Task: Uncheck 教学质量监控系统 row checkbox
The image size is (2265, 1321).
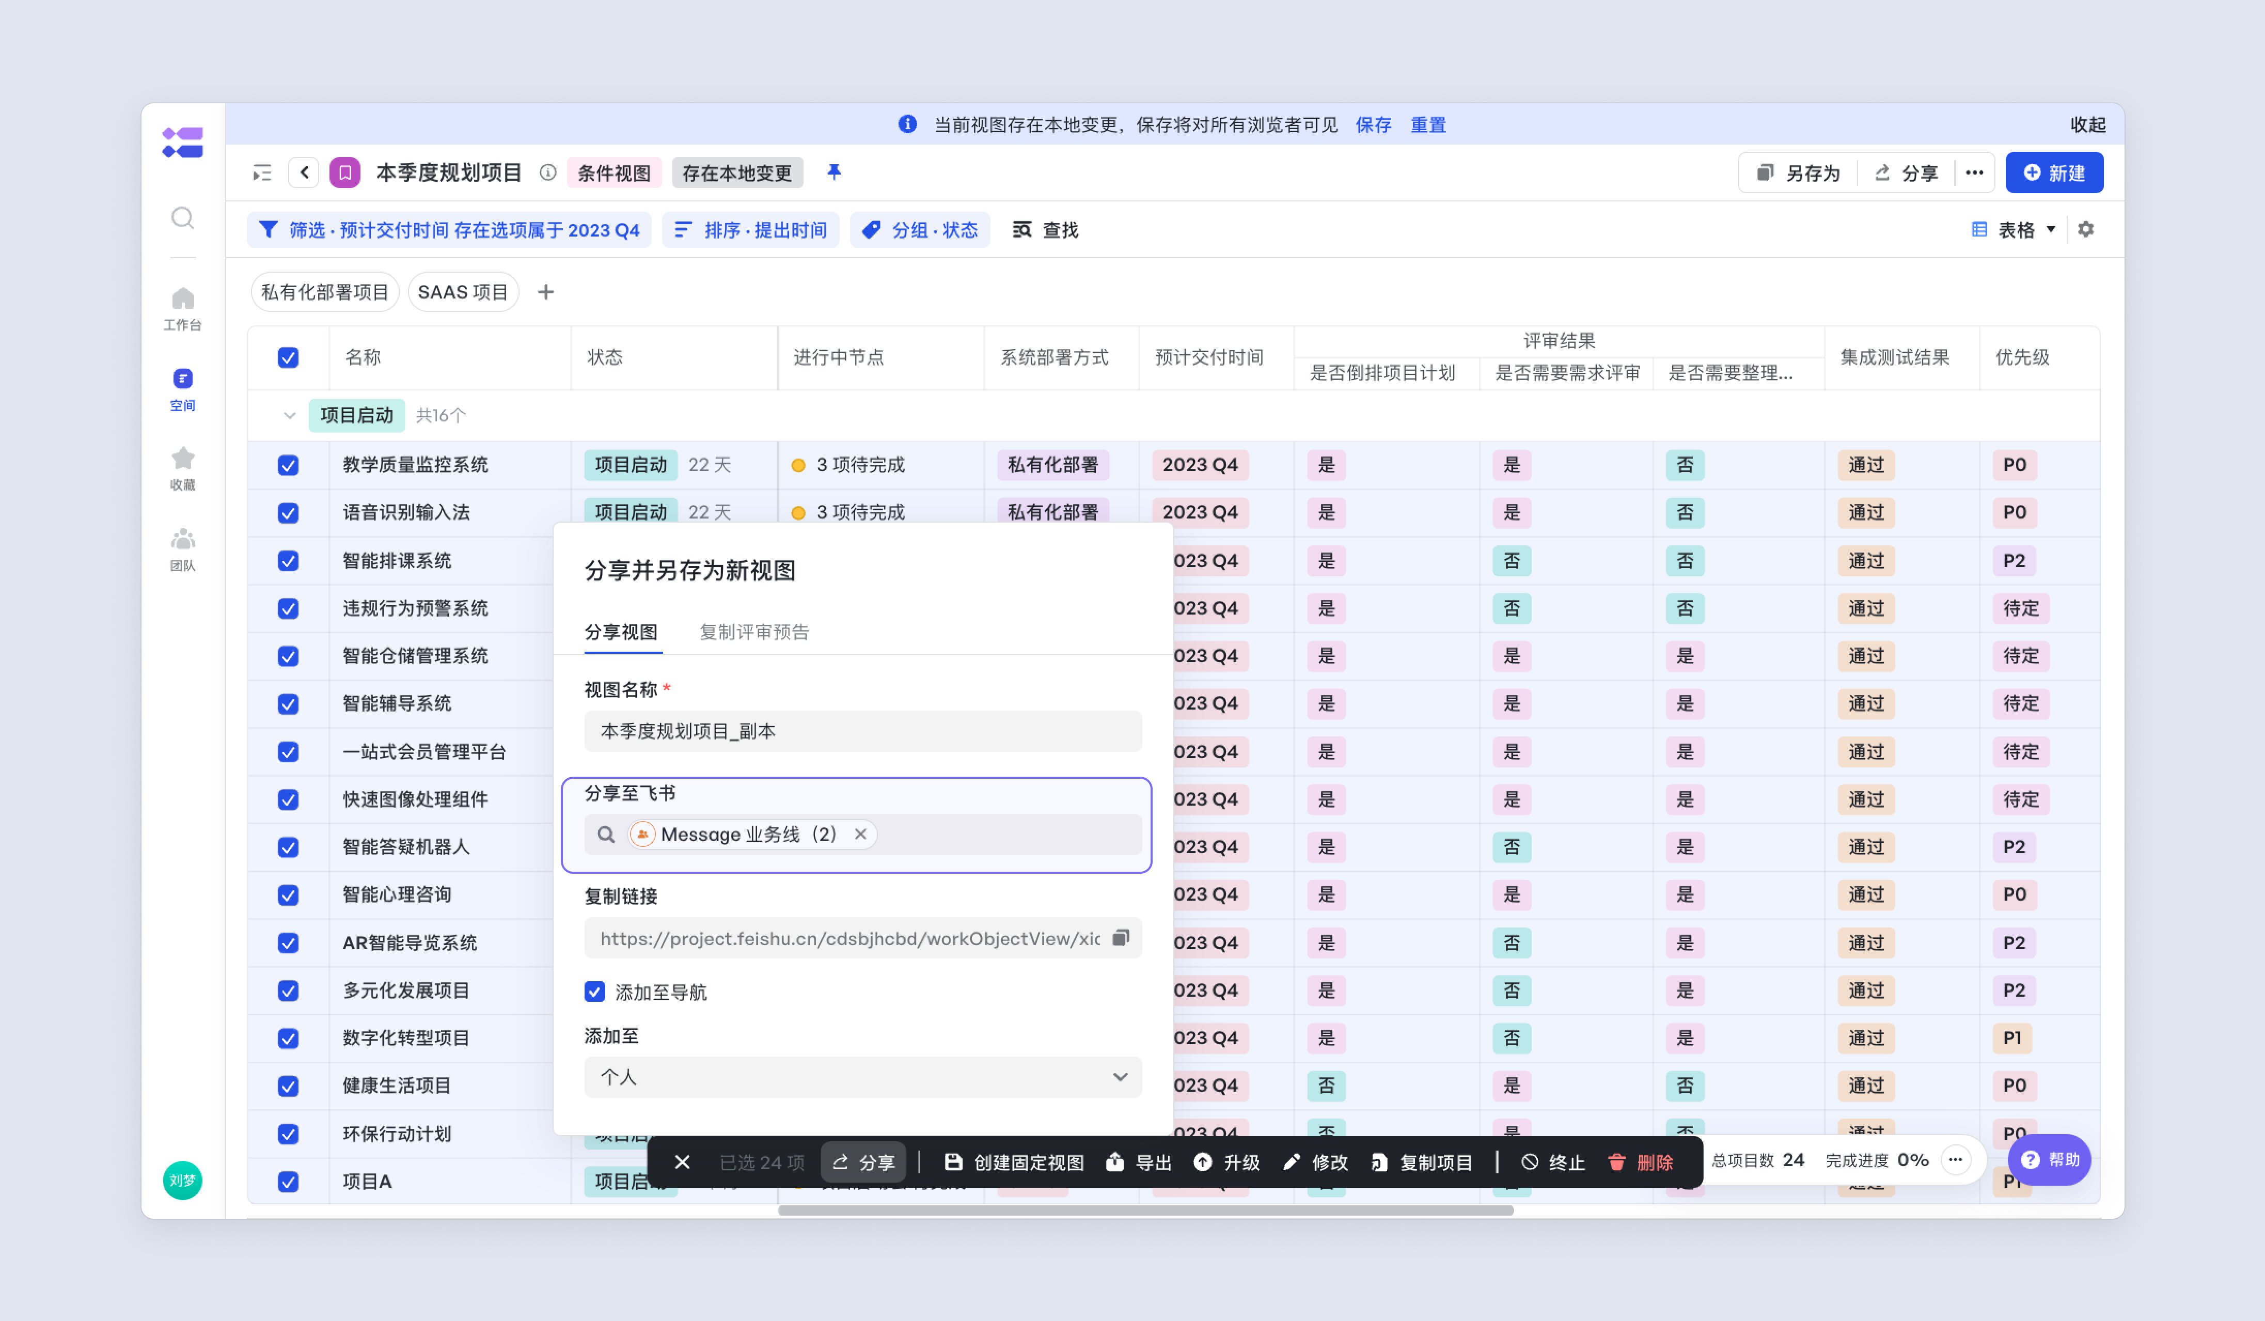Action: [288, 465]
